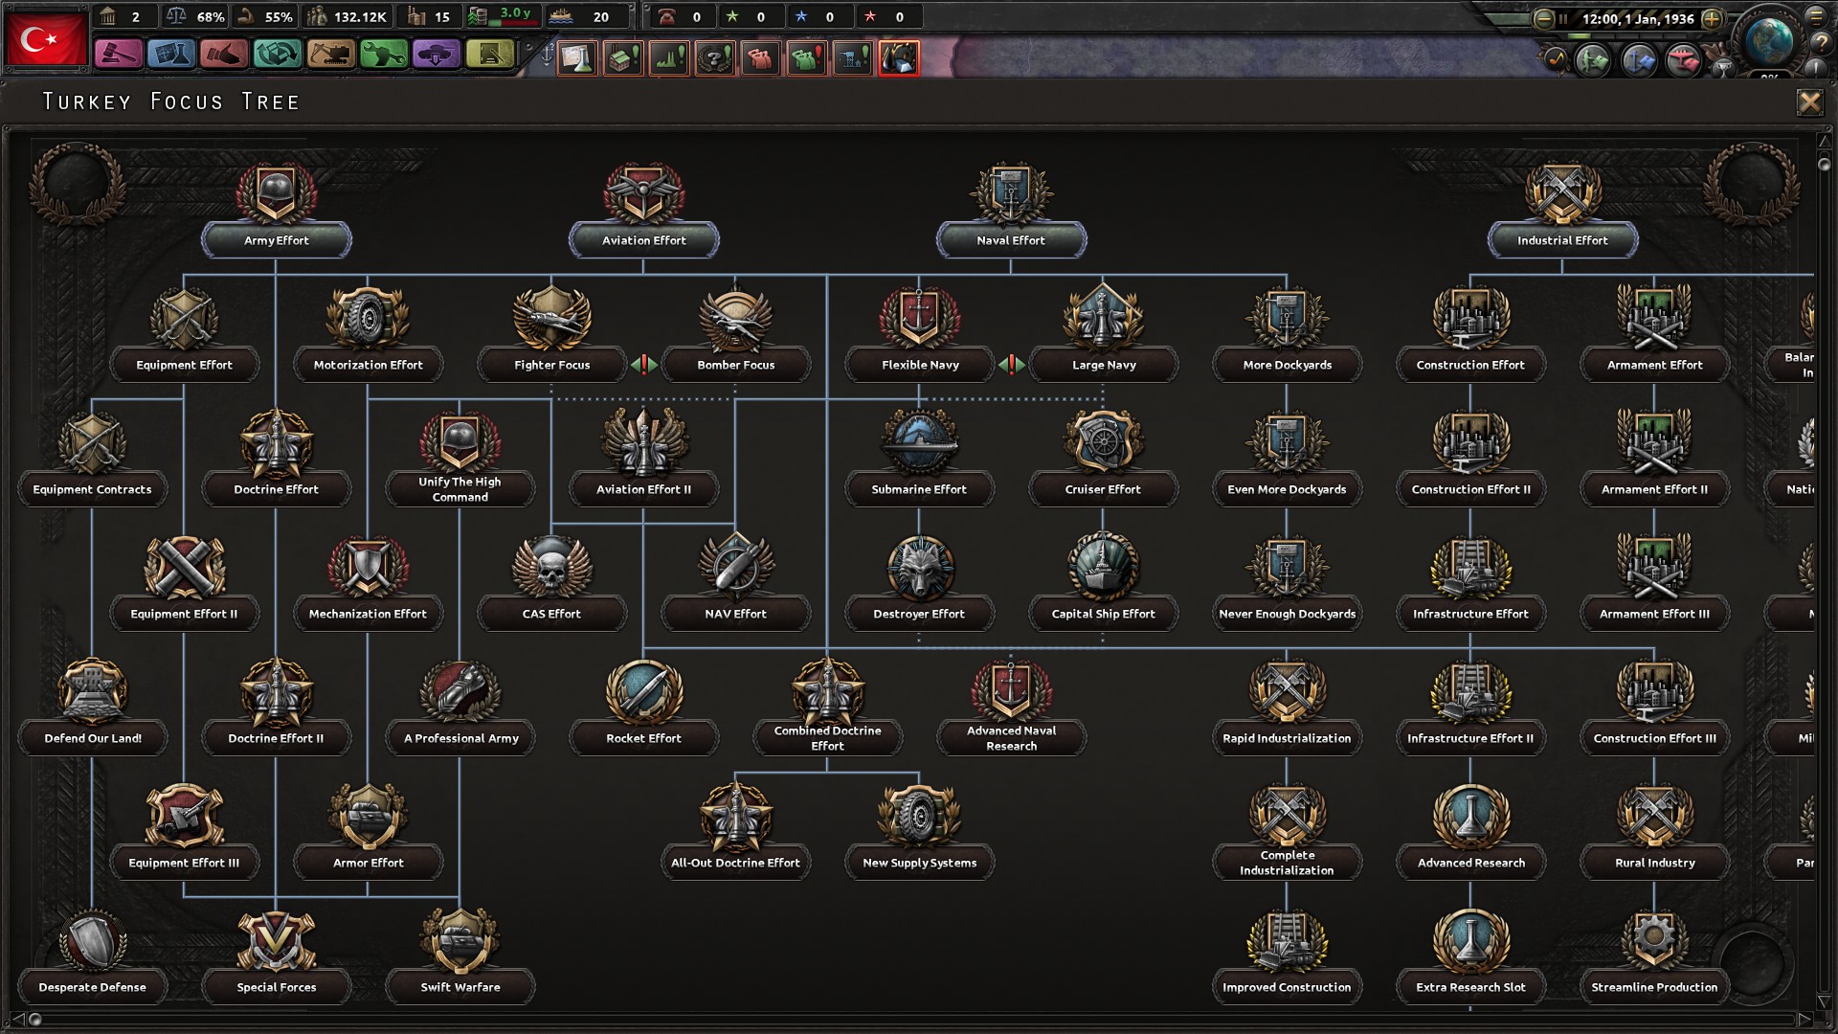Click the manpower indicator showing 132.12K
The height and width of the screenshot is (1034, 1838).
pos(347,16)
